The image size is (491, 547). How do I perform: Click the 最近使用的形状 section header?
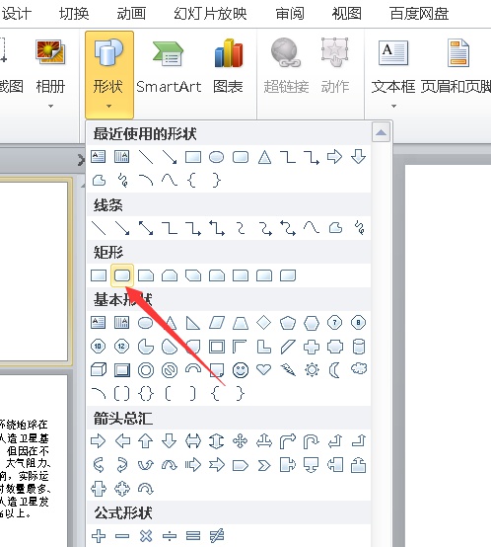145,133
